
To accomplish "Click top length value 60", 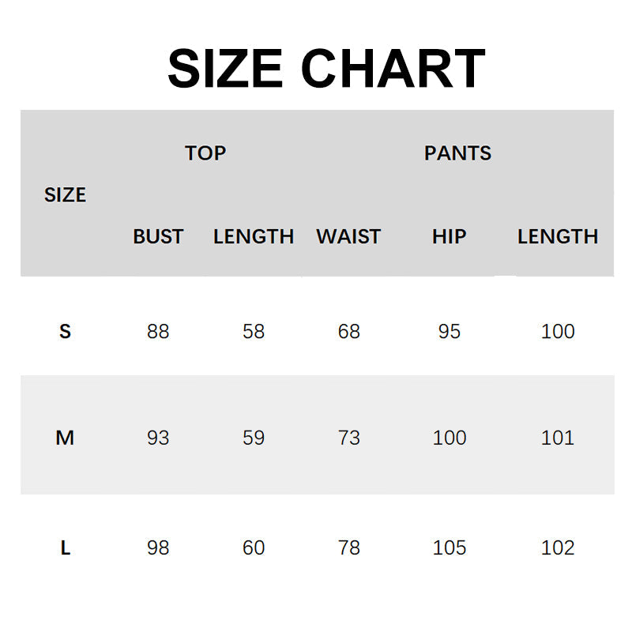I will (254, 547).
